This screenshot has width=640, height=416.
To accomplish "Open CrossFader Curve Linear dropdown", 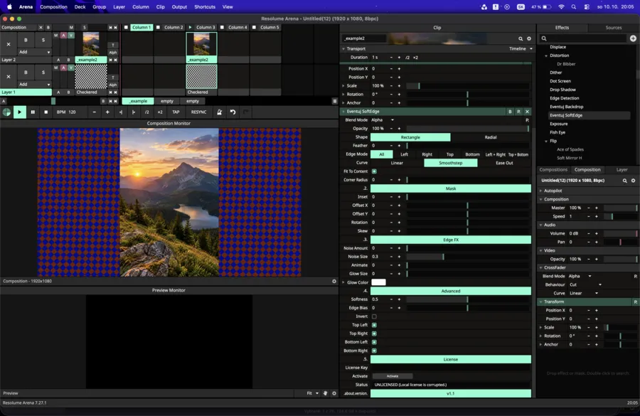I will pos(584,294).
